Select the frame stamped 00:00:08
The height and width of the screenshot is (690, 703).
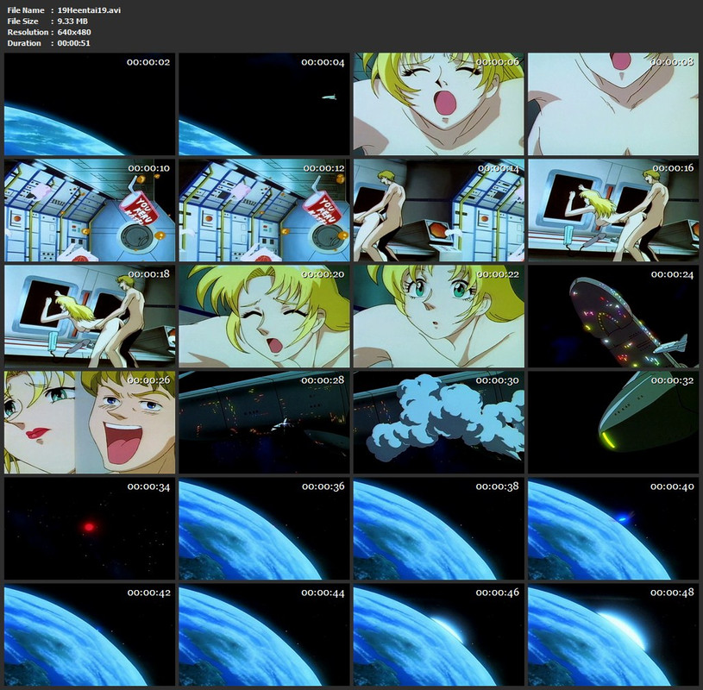pyautogui.click(x=613, y=104)
